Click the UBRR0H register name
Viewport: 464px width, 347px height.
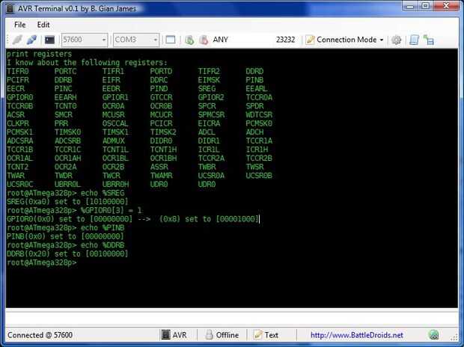[x=115, y=184]
